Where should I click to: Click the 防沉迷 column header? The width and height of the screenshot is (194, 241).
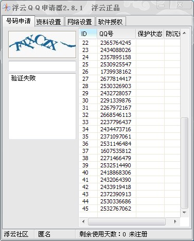(x=172, y=34)
